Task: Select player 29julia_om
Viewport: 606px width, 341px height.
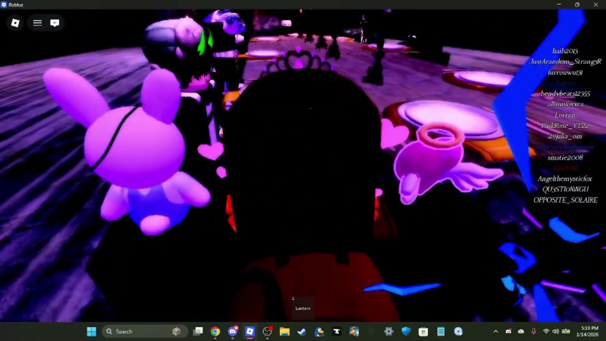Action: tap(565, 136)
